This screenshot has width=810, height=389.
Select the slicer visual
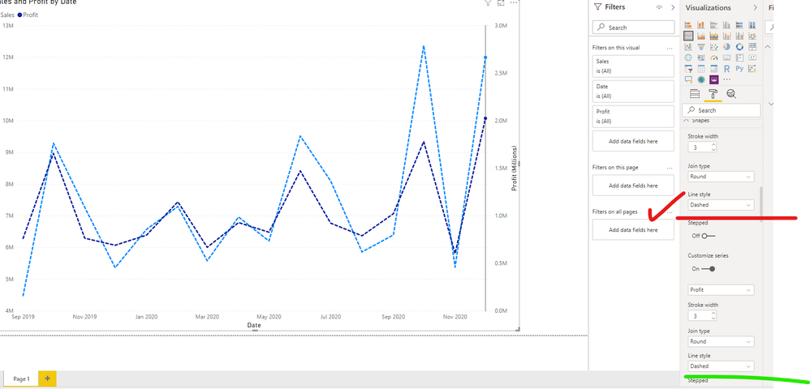(688, 69)
